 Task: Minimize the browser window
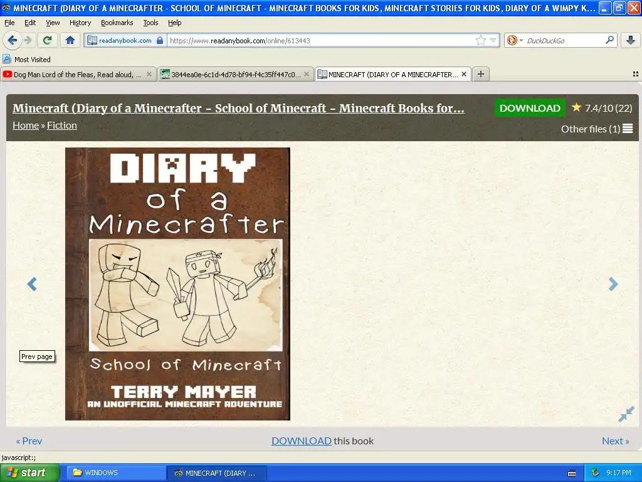[x=605, y=8]
